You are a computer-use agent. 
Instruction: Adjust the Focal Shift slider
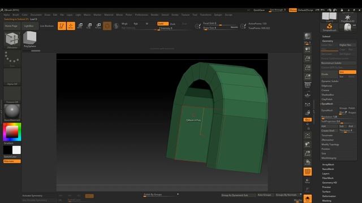(221, 24)
